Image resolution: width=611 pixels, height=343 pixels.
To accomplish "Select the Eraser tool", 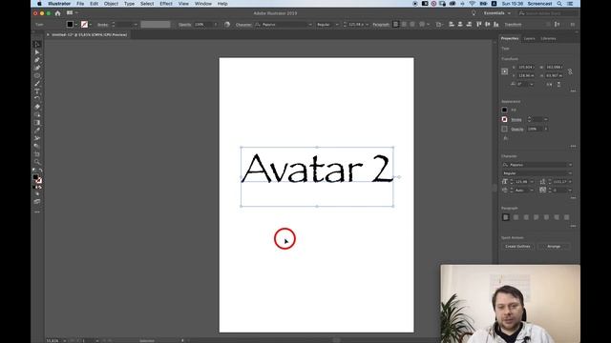I will (37, 107).
